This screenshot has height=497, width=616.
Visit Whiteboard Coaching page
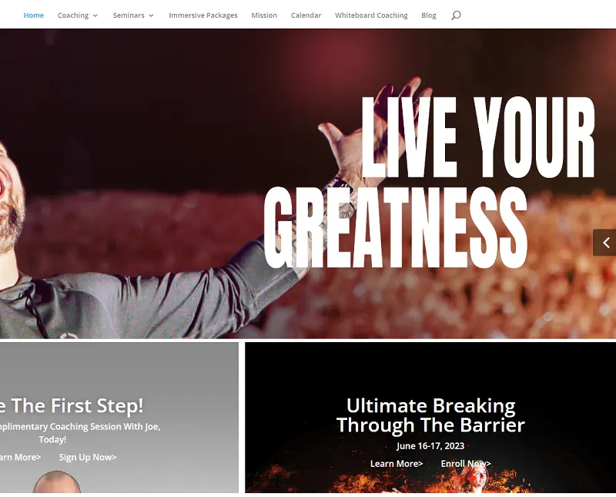point(371,15)
